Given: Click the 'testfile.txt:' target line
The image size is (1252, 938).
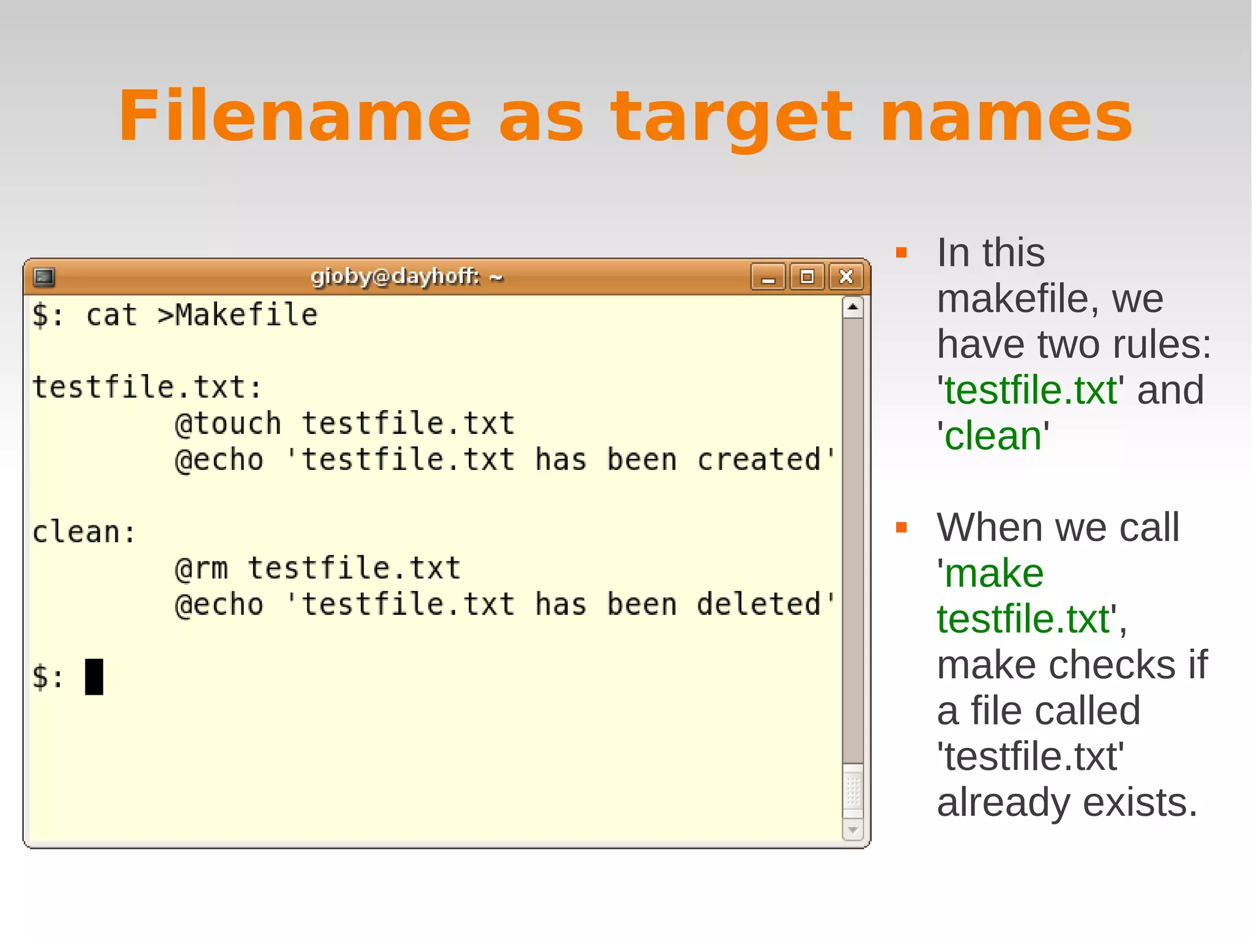Looking at the screenshot, I should pyautogui.click(x=147, y=387).
